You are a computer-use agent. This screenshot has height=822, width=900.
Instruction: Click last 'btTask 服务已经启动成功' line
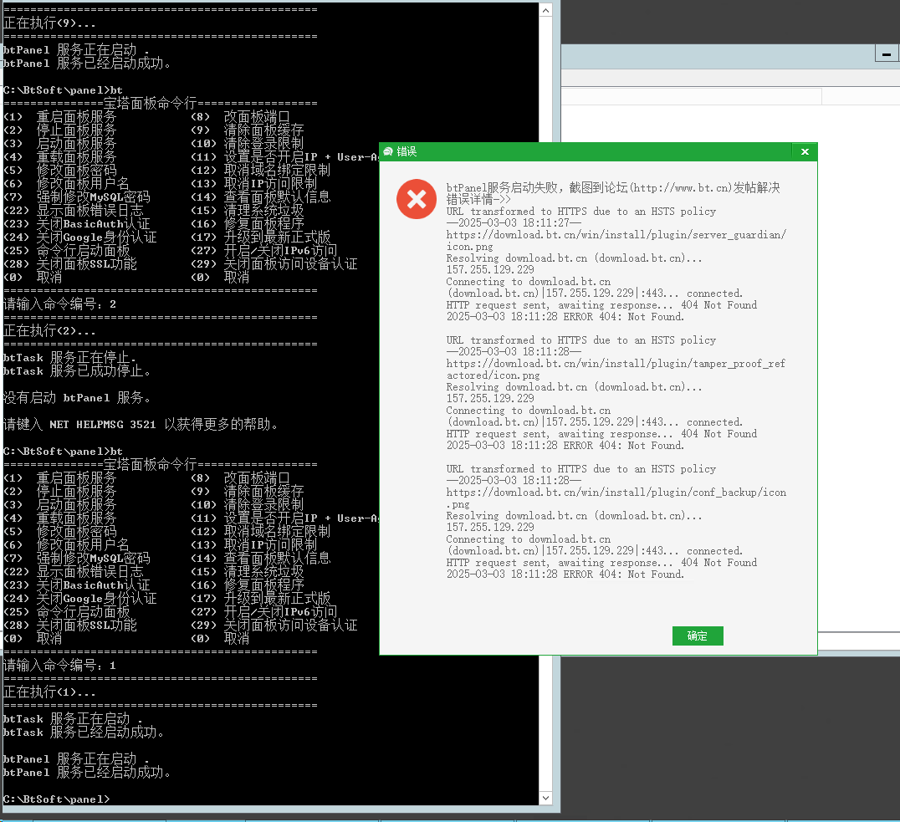click(84, 733)
